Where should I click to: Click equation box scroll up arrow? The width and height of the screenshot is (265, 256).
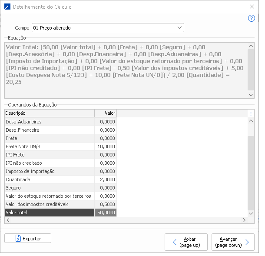(251, 46)
